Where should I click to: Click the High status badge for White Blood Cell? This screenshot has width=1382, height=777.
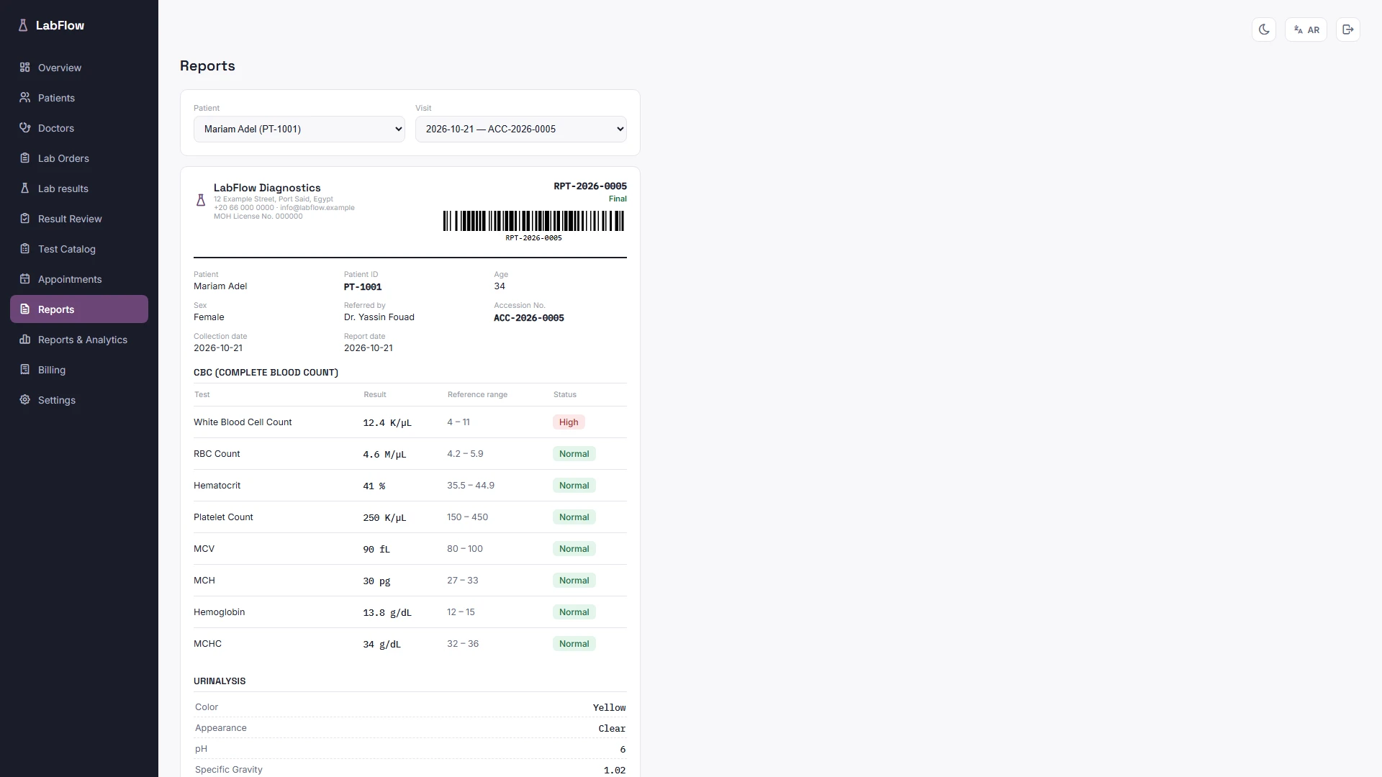tap(569, 422)
